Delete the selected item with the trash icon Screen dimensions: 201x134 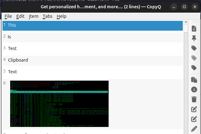[x=194, y=99]
